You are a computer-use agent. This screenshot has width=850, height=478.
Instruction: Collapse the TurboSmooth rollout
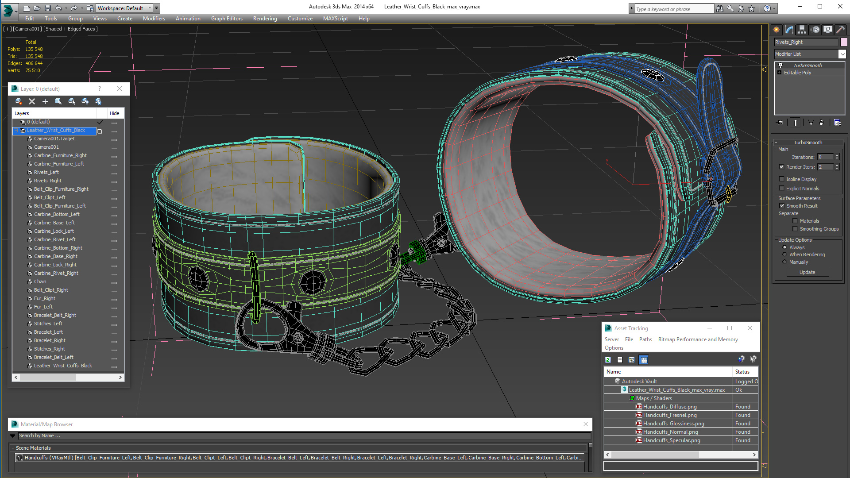(807, 143)
